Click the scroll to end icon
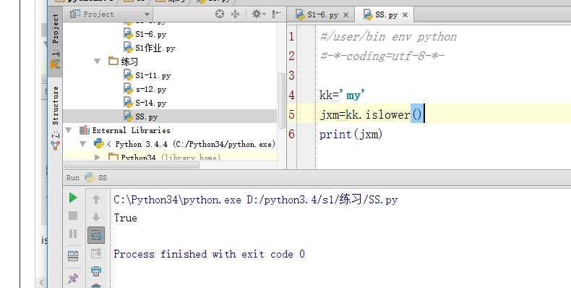571x288 pixels. (96, 253)
